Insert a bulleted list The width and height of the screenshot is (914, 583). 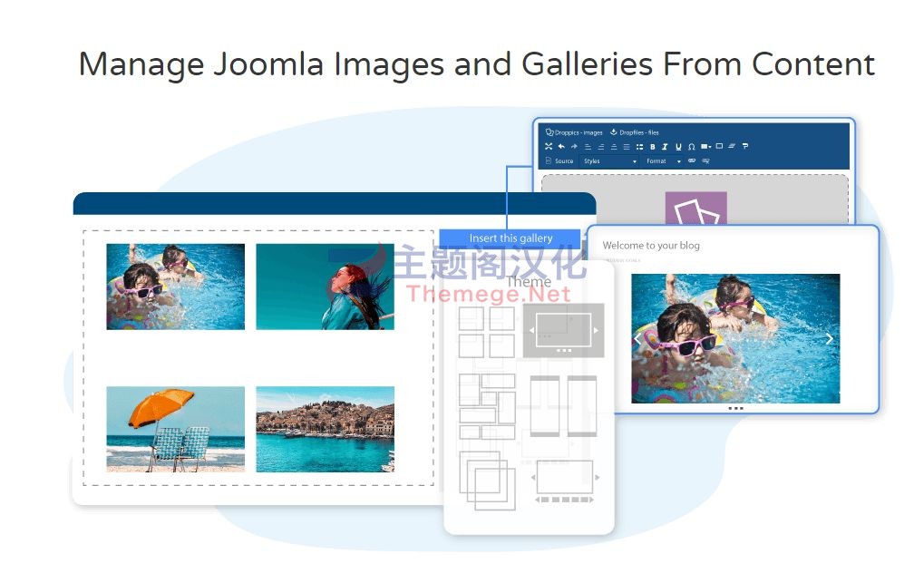coord(639,147)
